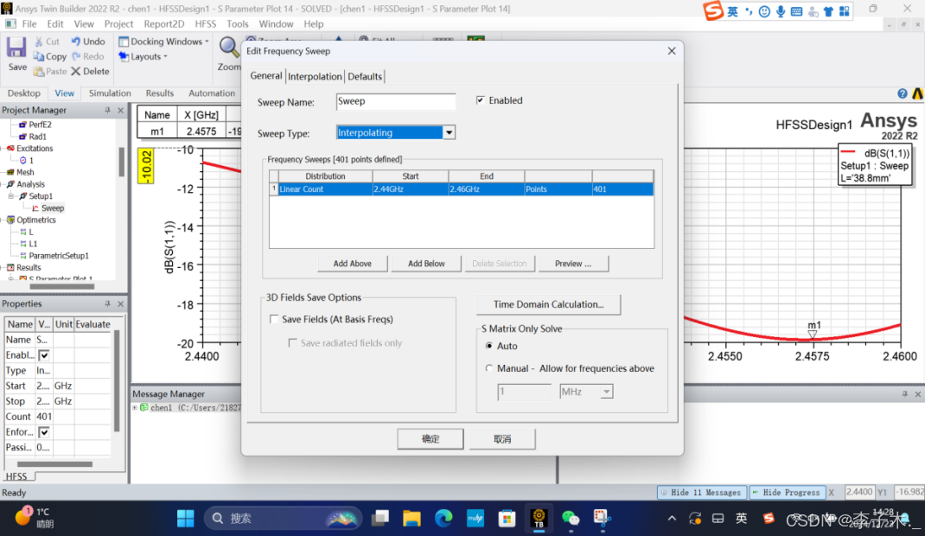Viewport: 925px width, 536px height.
Task: Close the Edit Frequency Sweep dialog
Action: pyautogui.click(x=672, y=51)
